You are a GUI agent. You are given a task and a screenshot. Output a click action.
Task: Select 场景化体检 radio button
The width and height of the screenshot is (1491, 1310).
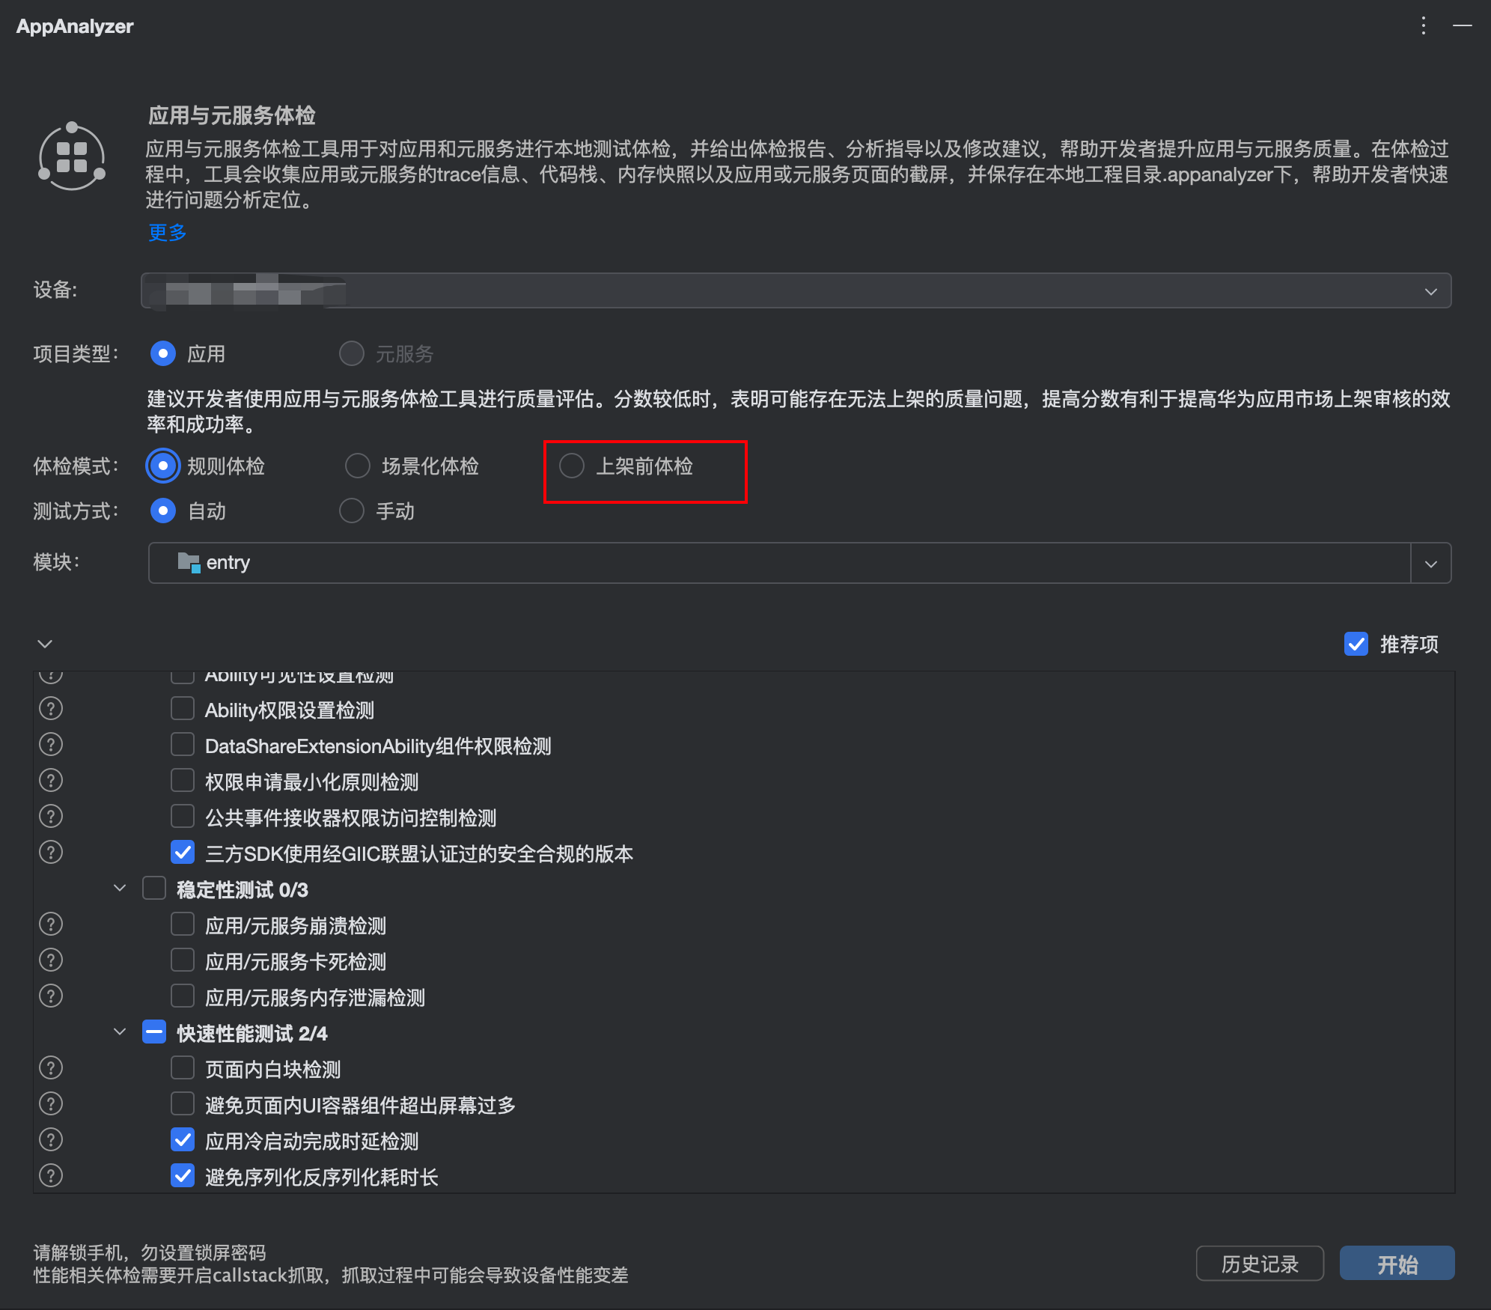(x=358, y=466)
